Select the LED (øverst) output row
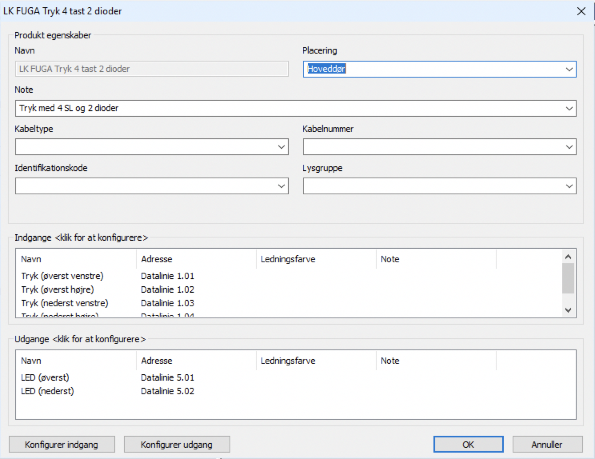This screenshot has width=595, height=459. (x=45, y=377)
